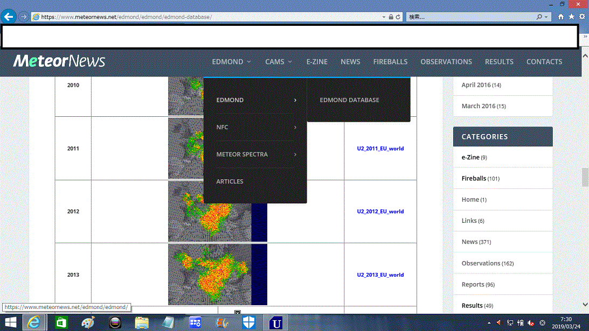The image size is (589, 331).
Task: Select EDMOND DATABASE from the submenu
Action: coord(349,100)
